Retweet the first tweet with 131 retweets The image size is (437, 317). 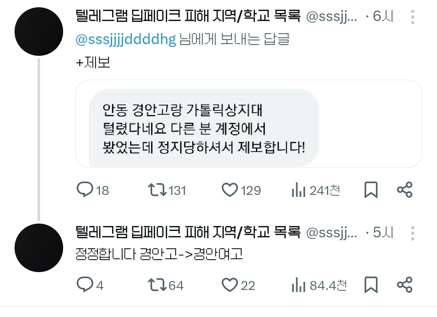(x=157, y=190)
